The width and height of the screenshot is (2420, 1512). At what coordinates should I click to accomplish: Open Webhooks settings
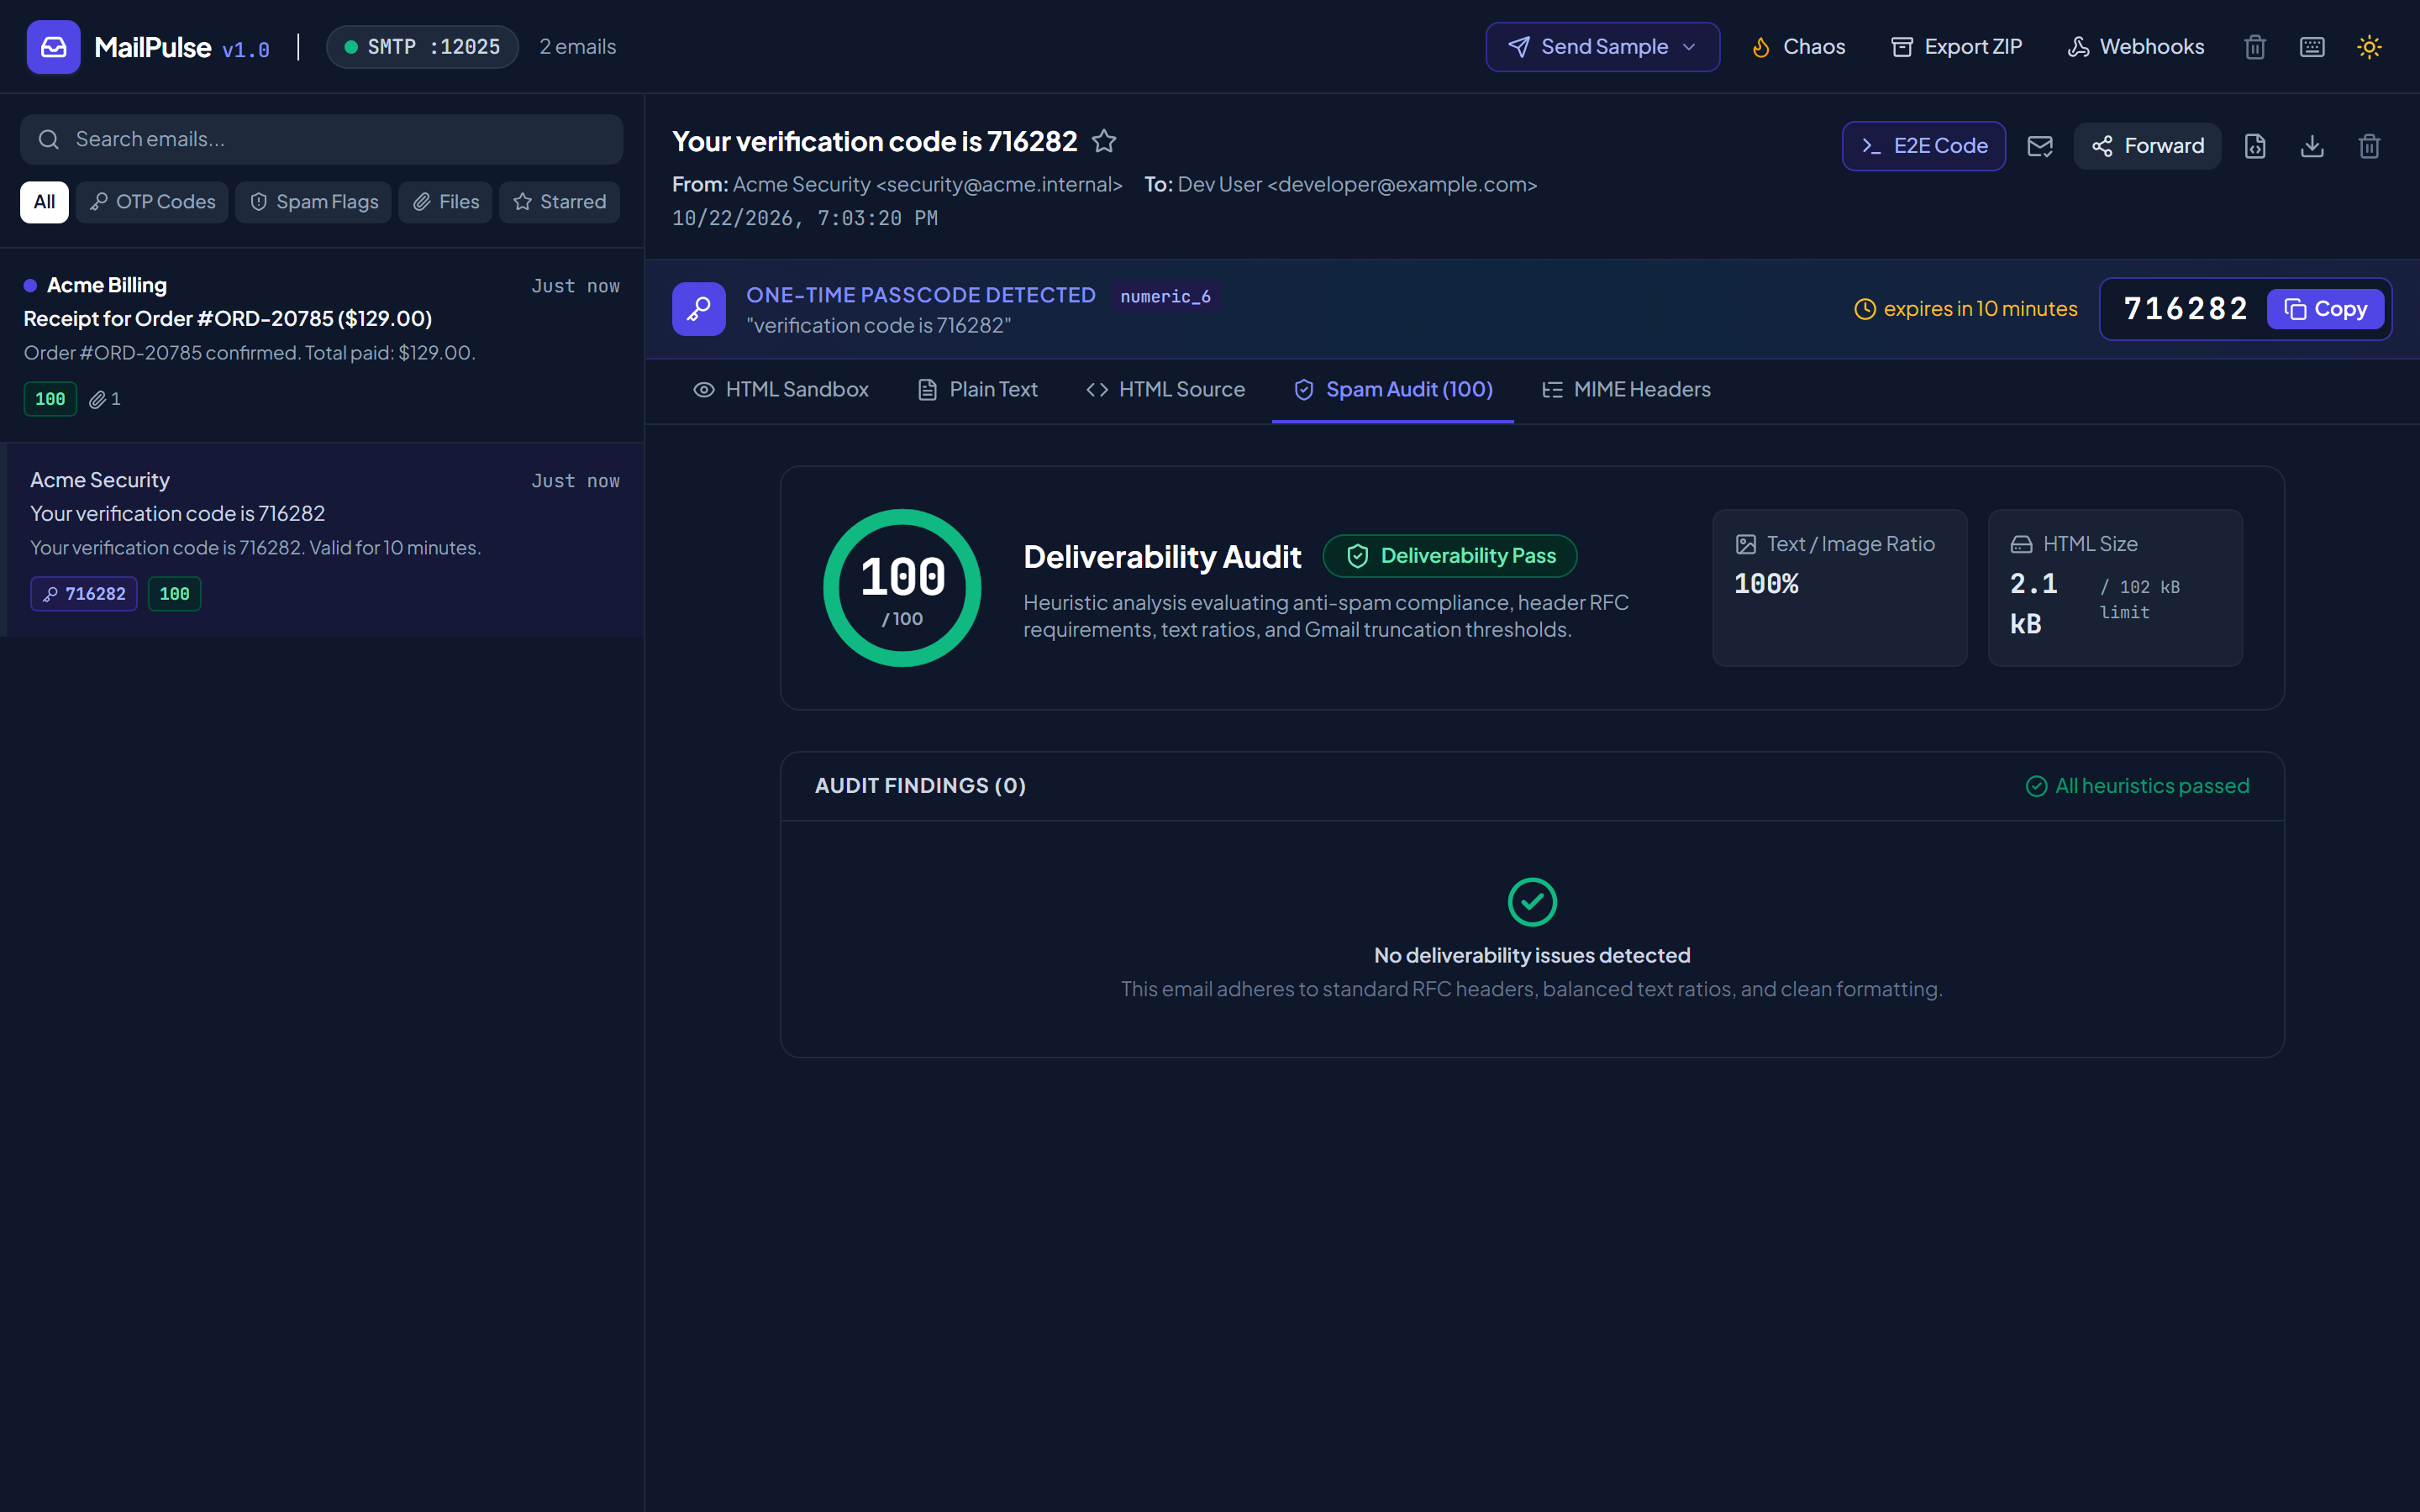coord(2135,47)
